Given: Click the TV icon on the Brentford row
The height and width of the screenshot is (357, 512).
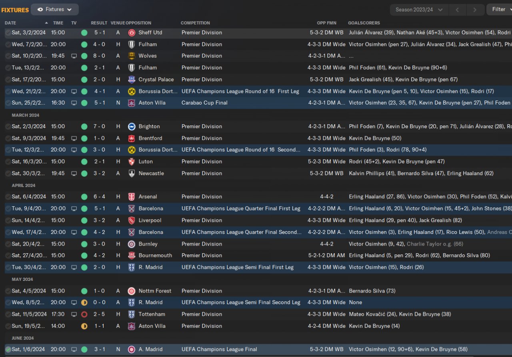Looking at the screenshot, I should [74, 138].
